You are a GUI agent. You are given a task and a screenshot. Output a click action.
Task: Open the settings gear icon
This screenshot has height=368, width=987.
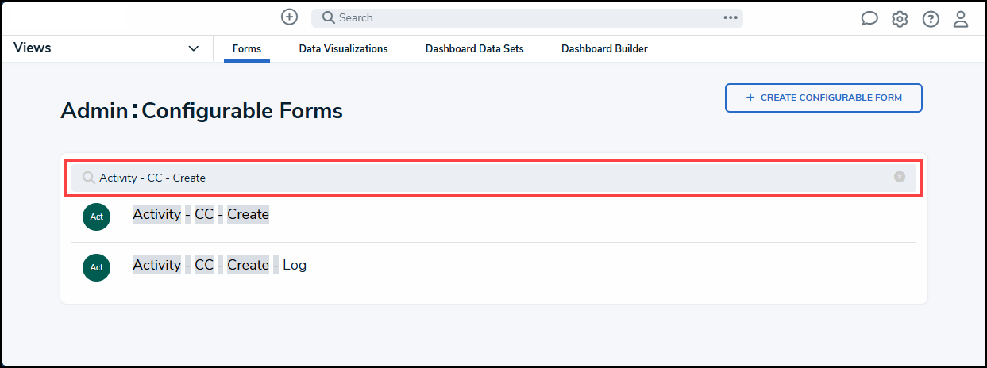[900, 19]
